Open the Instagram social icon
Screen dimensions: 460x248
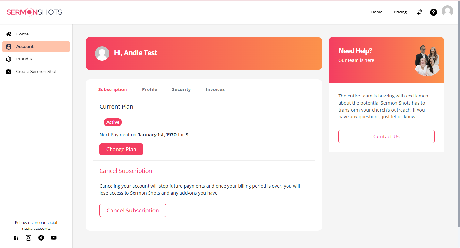tap(28, 238)
